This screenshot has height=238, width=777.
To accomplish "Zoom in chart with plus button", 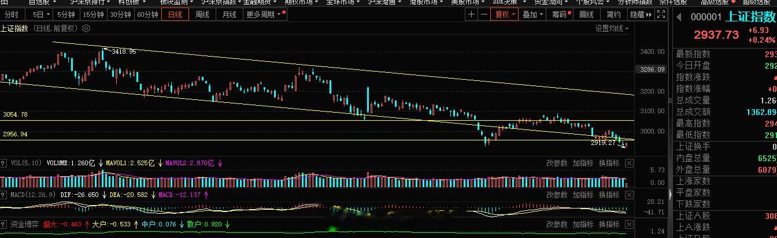I will coord(472,14).
